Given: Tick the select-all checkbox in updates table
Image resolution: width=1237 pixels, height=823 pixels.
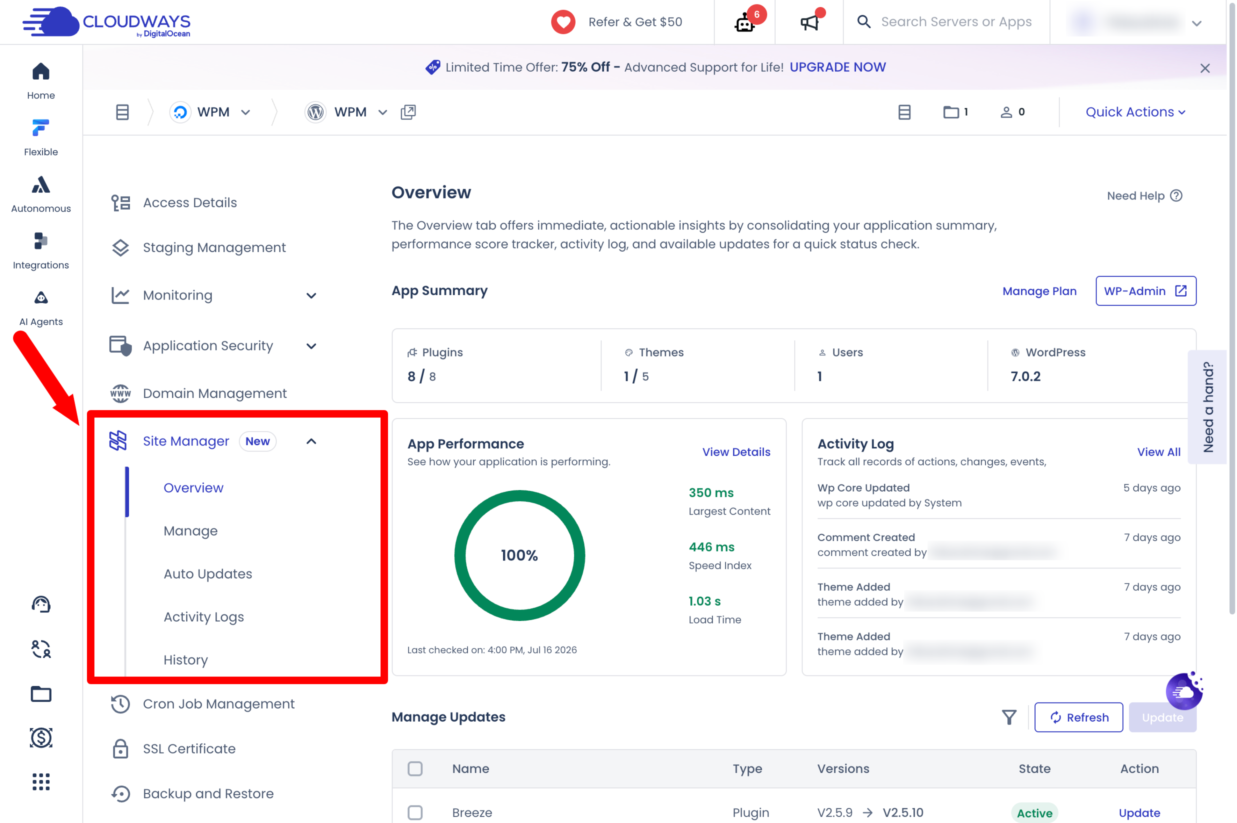Looking at the screenshot, I should 415,768.
